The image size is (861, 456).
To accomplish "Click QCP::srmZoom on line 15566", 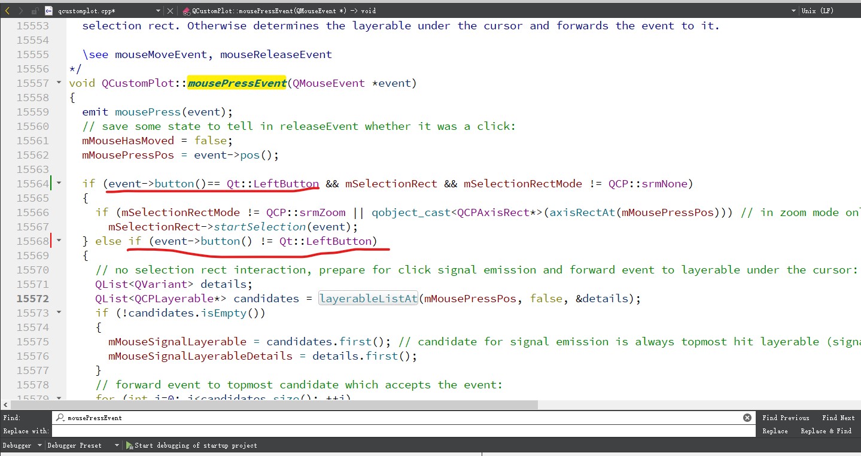I will [x=306, y=212].
